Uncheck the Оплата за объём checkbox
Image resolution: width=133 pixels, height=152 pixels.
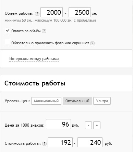coord(8,31)
